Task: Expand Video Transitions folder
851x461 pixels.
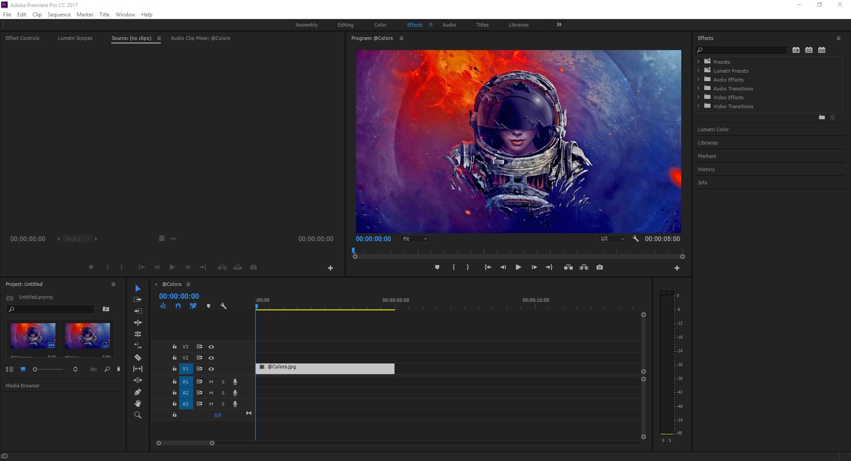Action: click(x=699, y=106)
